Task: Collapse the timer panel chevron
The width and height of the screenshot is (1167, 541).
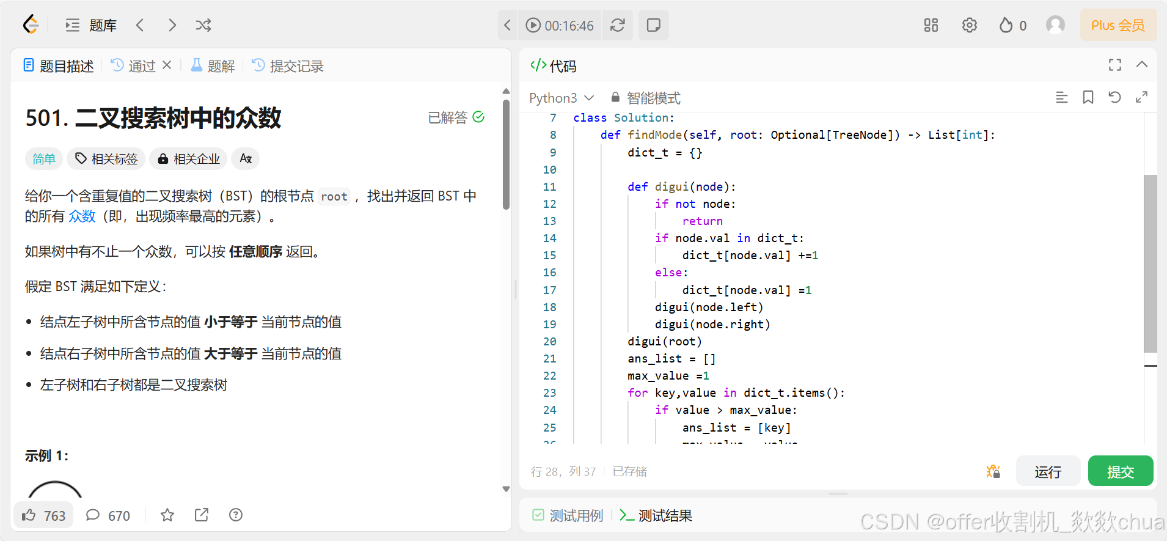Action: pos(507,25)
